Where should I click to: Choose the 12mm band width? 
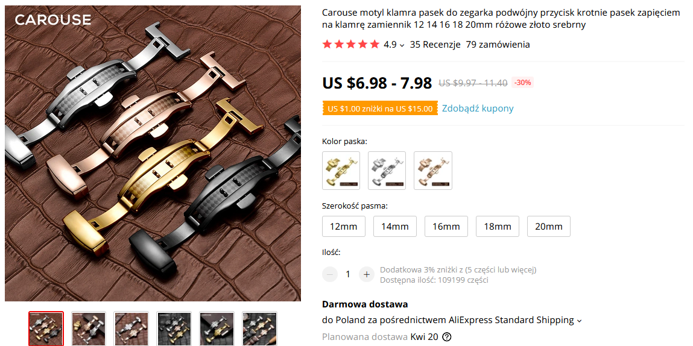pos(343,227)
